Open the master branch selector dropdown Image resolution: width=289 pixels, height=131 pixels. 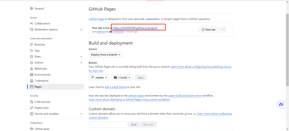pyautogui.click(x=99, y=77)
